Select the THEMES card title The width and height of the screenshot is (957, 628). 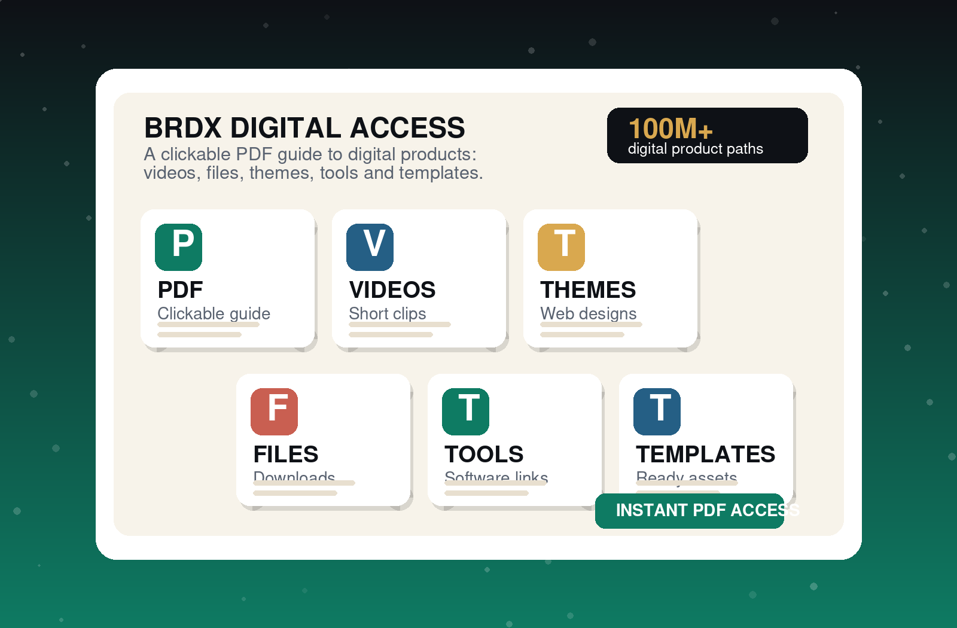(588, 290)
